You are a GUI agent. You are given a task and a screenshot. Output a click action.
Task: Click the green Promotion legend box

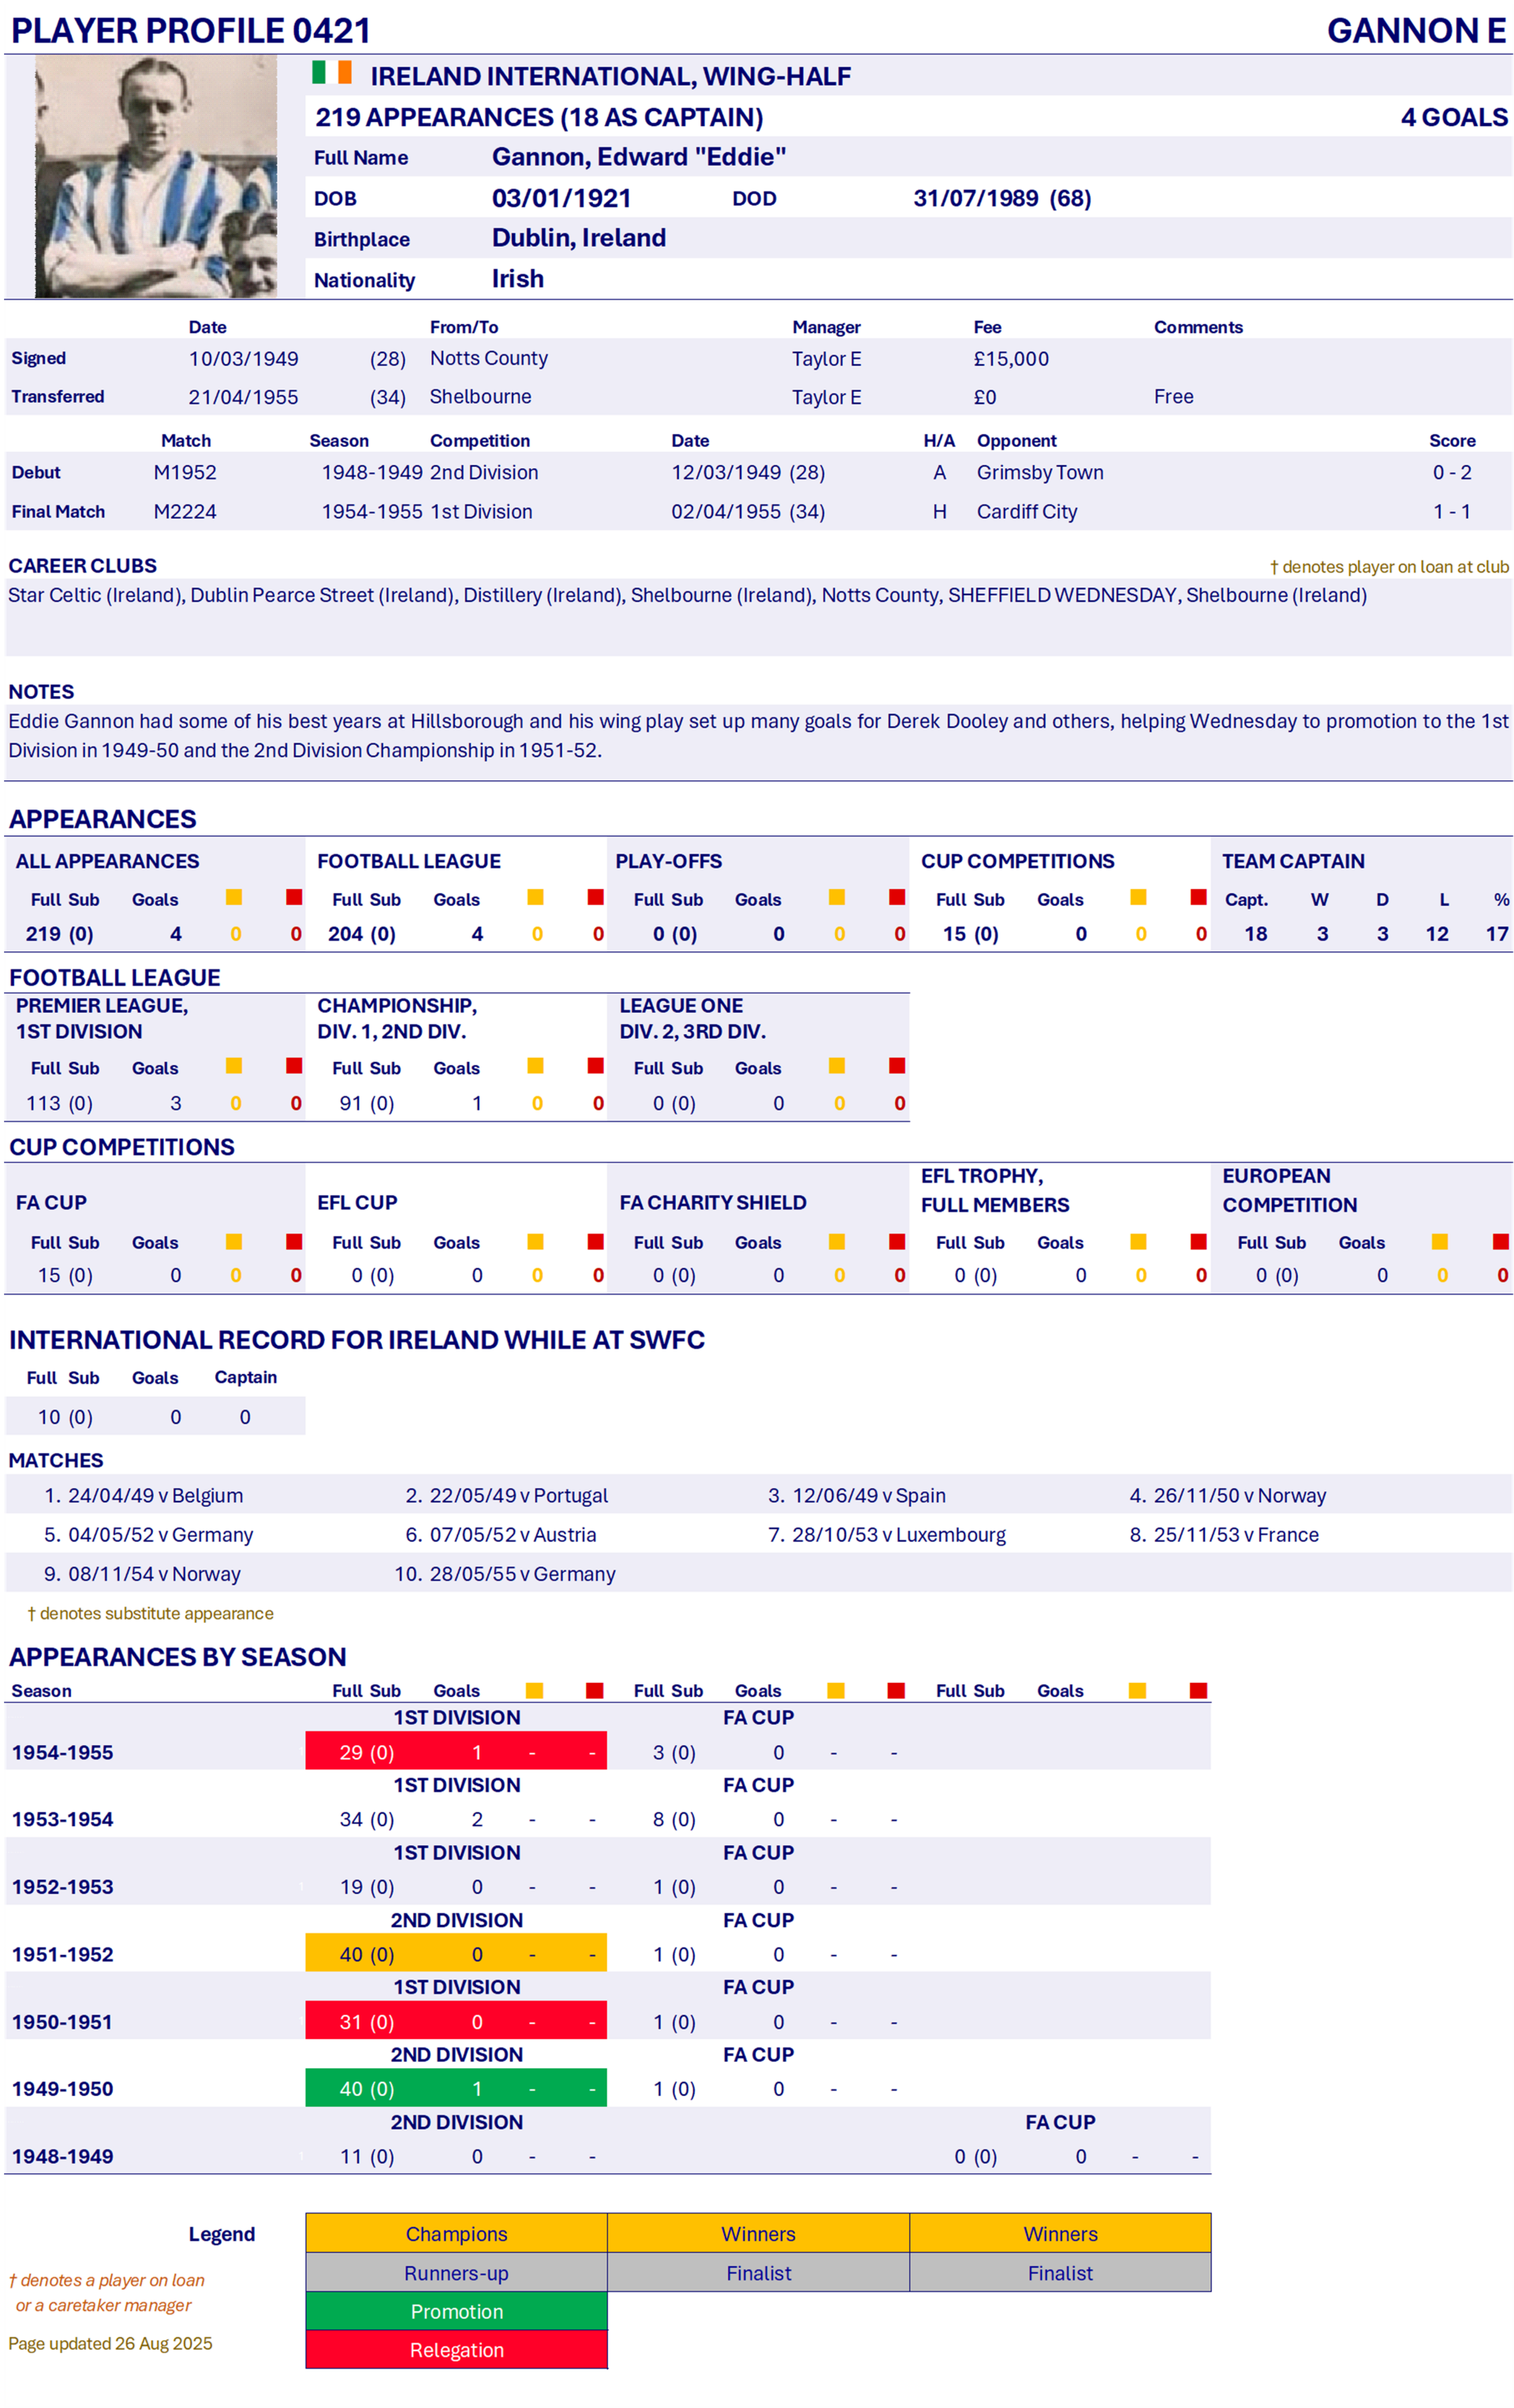(x=457, y=2311)
